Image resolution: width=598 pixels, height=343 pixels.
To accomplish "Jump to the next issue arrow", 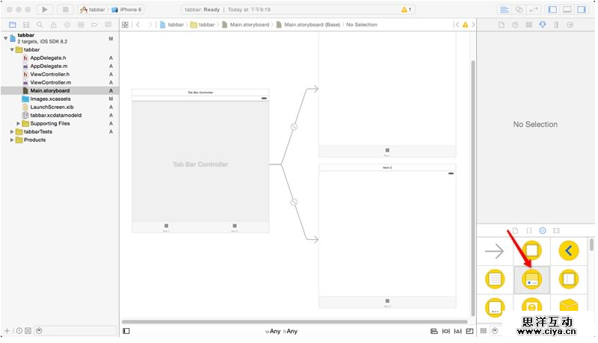I will pos(473,25).
